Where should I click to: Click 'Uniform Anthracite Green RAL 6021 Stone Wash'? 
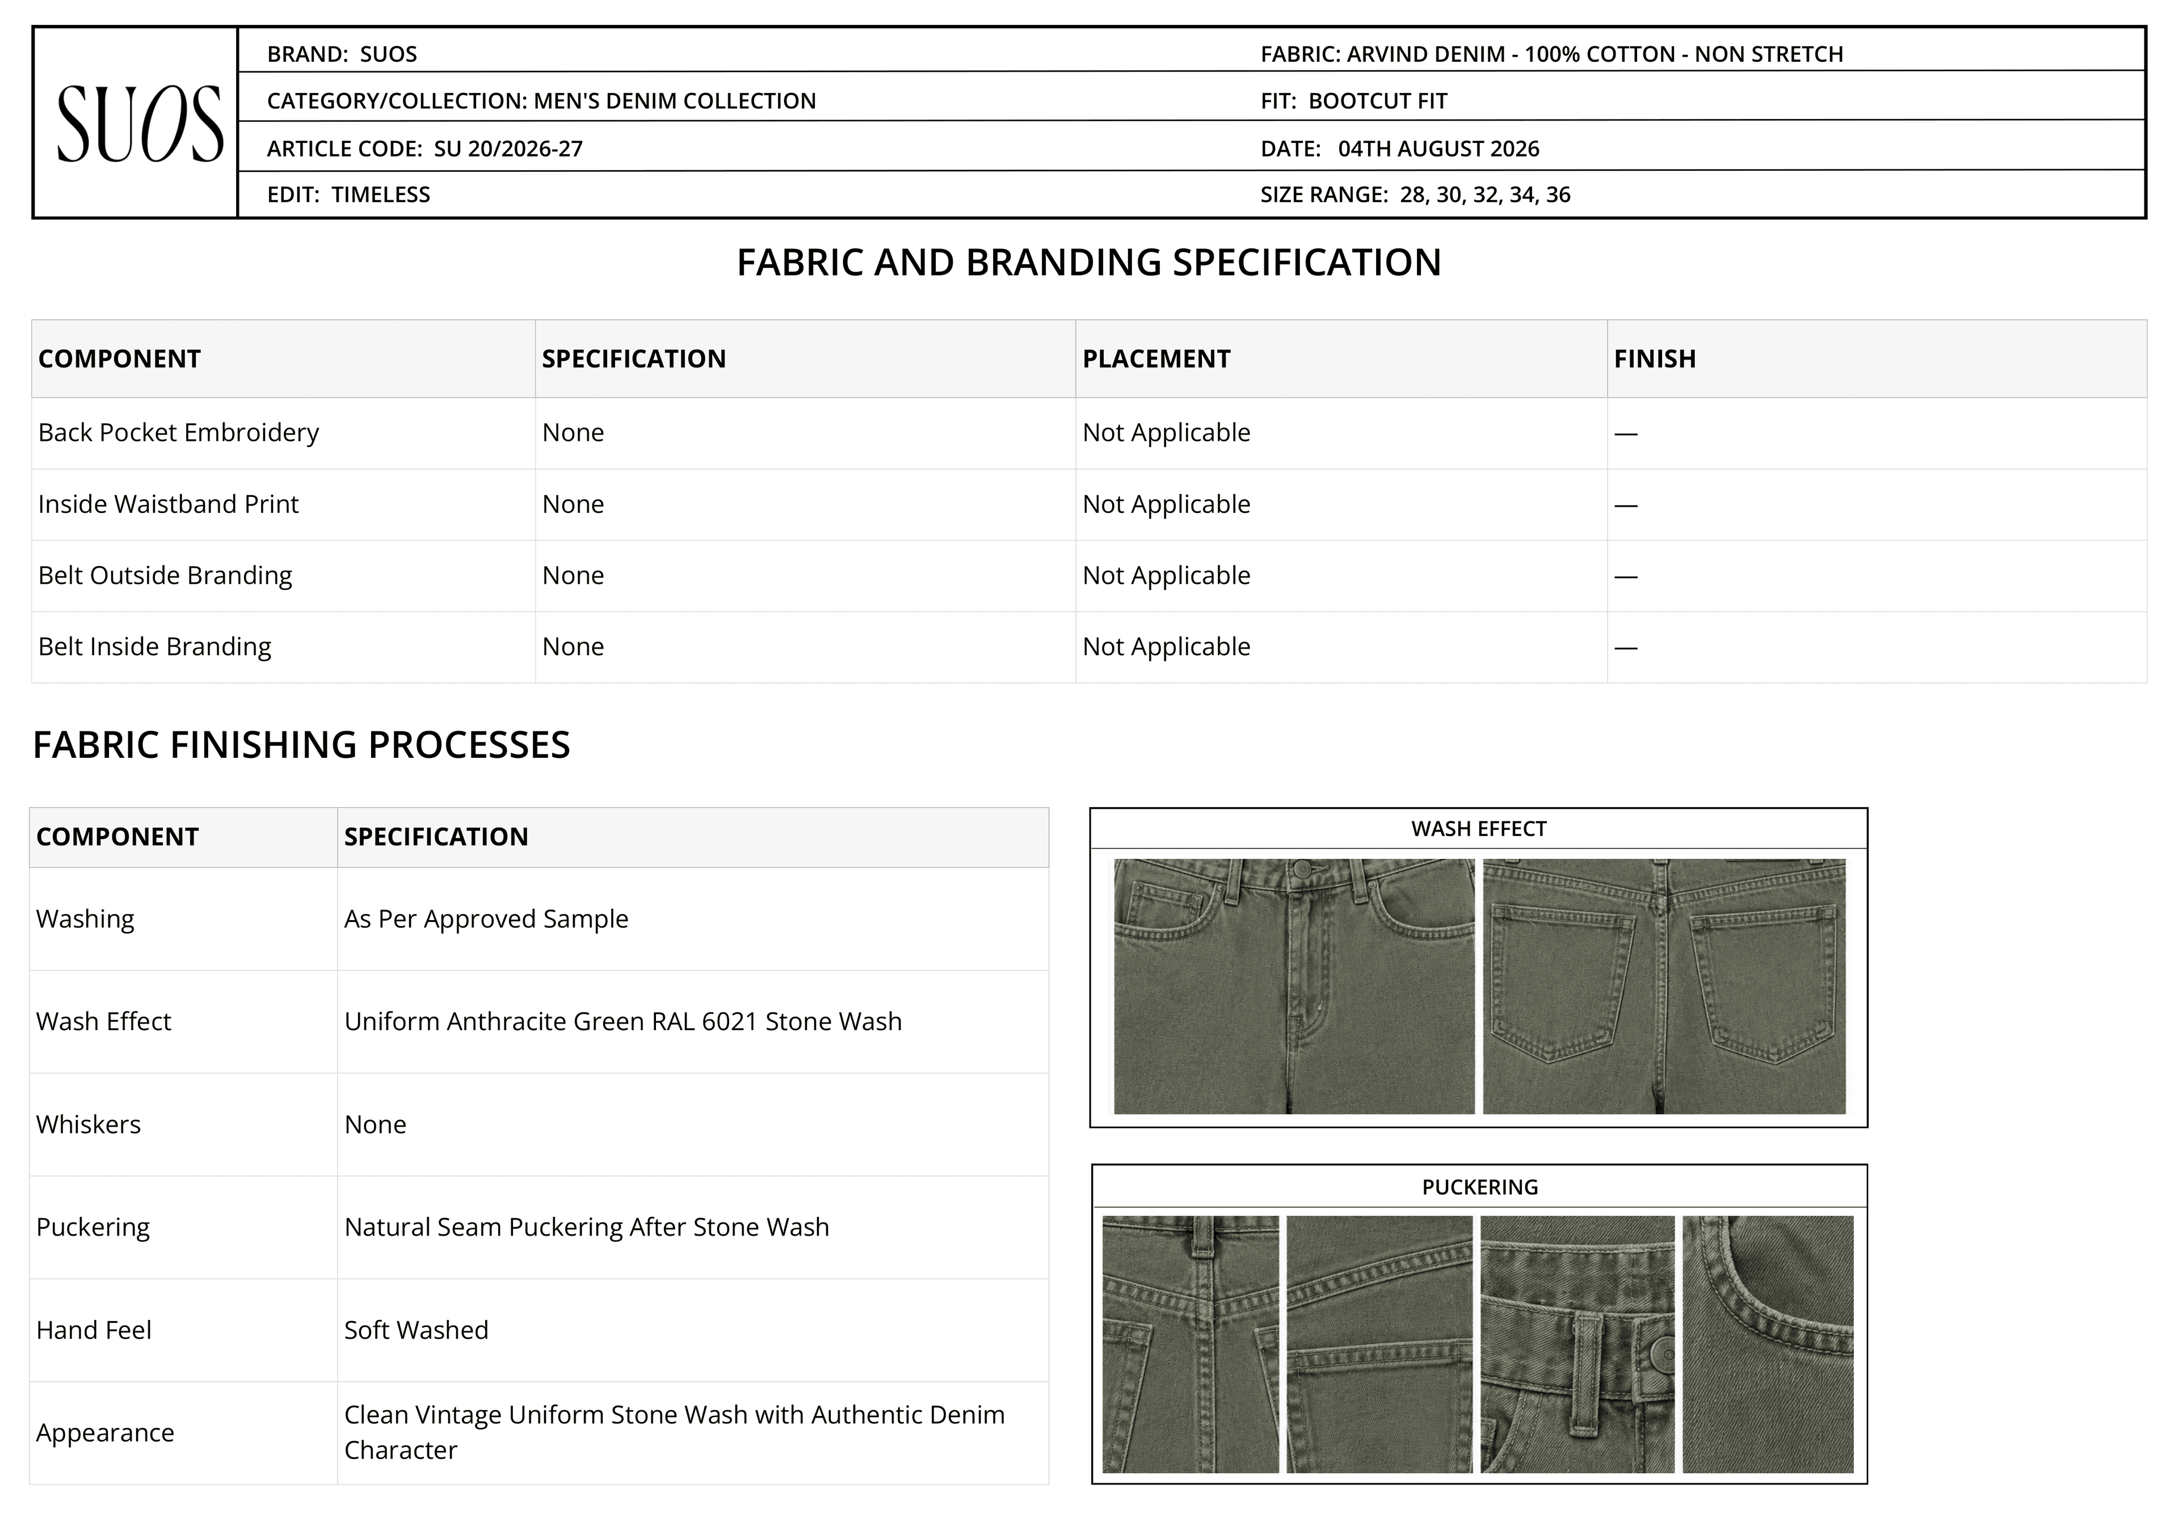[622, 1021]
